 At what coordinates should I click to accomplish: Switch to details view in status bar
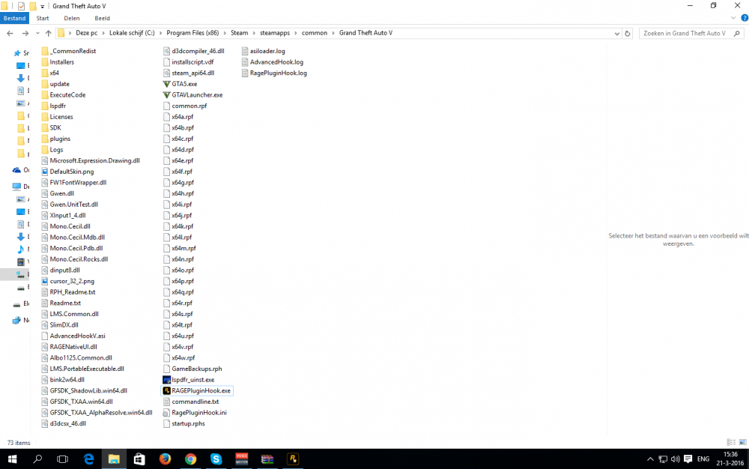(731, 442)
